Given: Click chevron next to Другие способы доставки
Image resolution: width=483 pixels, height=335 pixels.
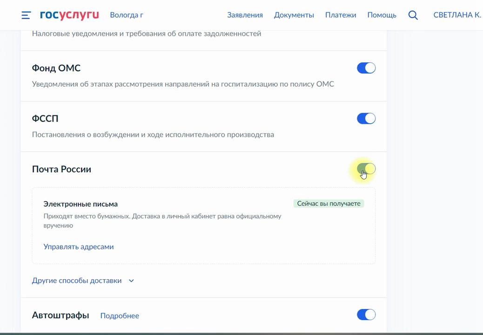Looking at the screenshot, I should coord(131,281).
